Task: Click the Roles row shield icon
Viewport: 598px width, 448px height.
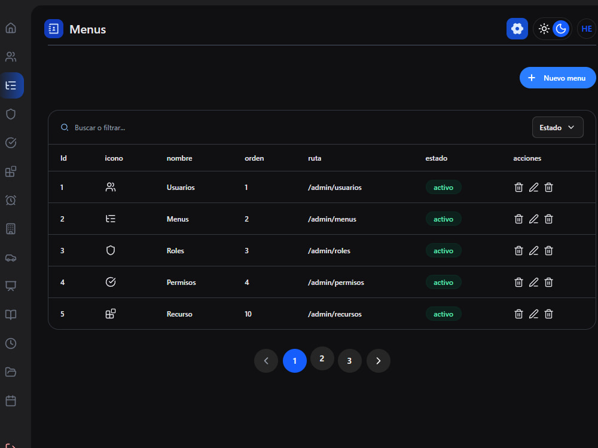Action: pos(111,250)
